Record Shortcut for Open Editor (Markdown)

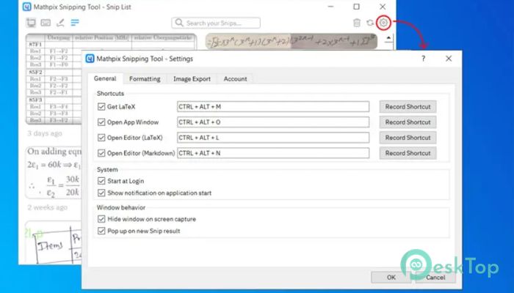coord(408,153)
